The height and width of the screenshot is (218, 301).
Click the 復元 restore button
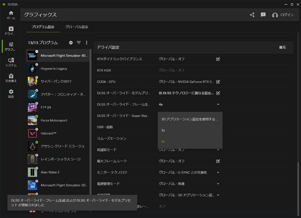tap(282, 47)
